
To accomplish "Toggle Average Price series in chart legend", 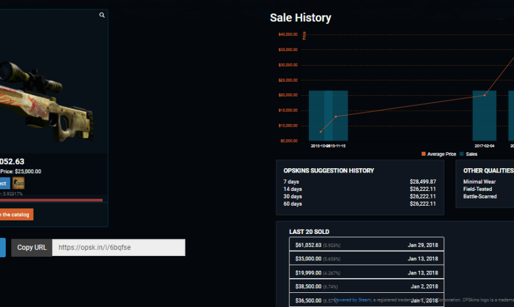I will 438,154.
